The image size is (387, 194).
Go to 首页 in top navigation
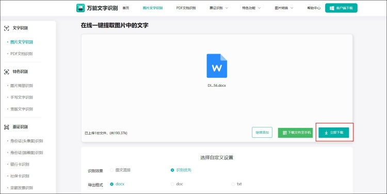click(x=126, y=8)
